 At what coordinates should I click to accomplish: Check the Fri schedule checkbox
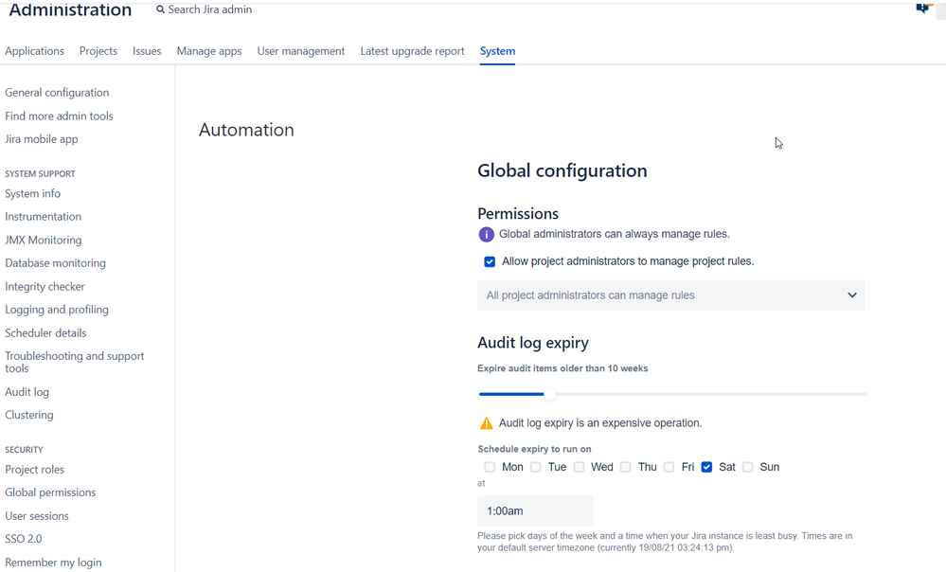tap(669, 467)
